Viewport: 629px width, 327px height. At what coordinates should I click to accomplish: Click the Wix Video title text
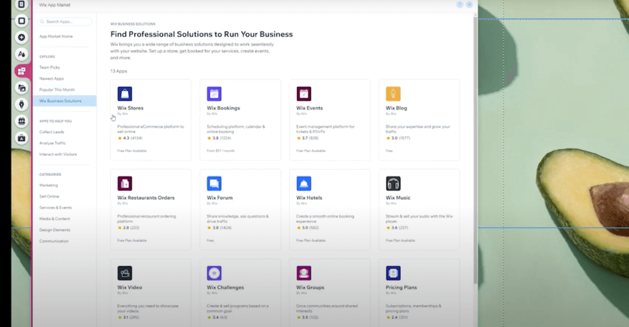[130, 288]
